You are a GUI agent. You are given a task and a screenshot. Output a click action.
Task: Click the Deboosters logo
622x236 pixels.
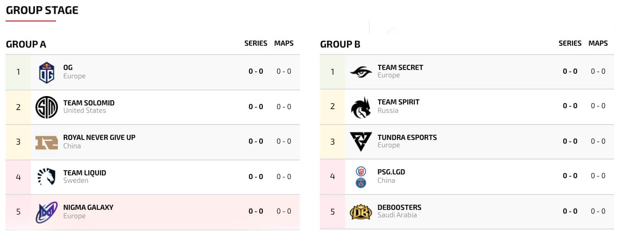pyautogui.click(x=361, y=212)
